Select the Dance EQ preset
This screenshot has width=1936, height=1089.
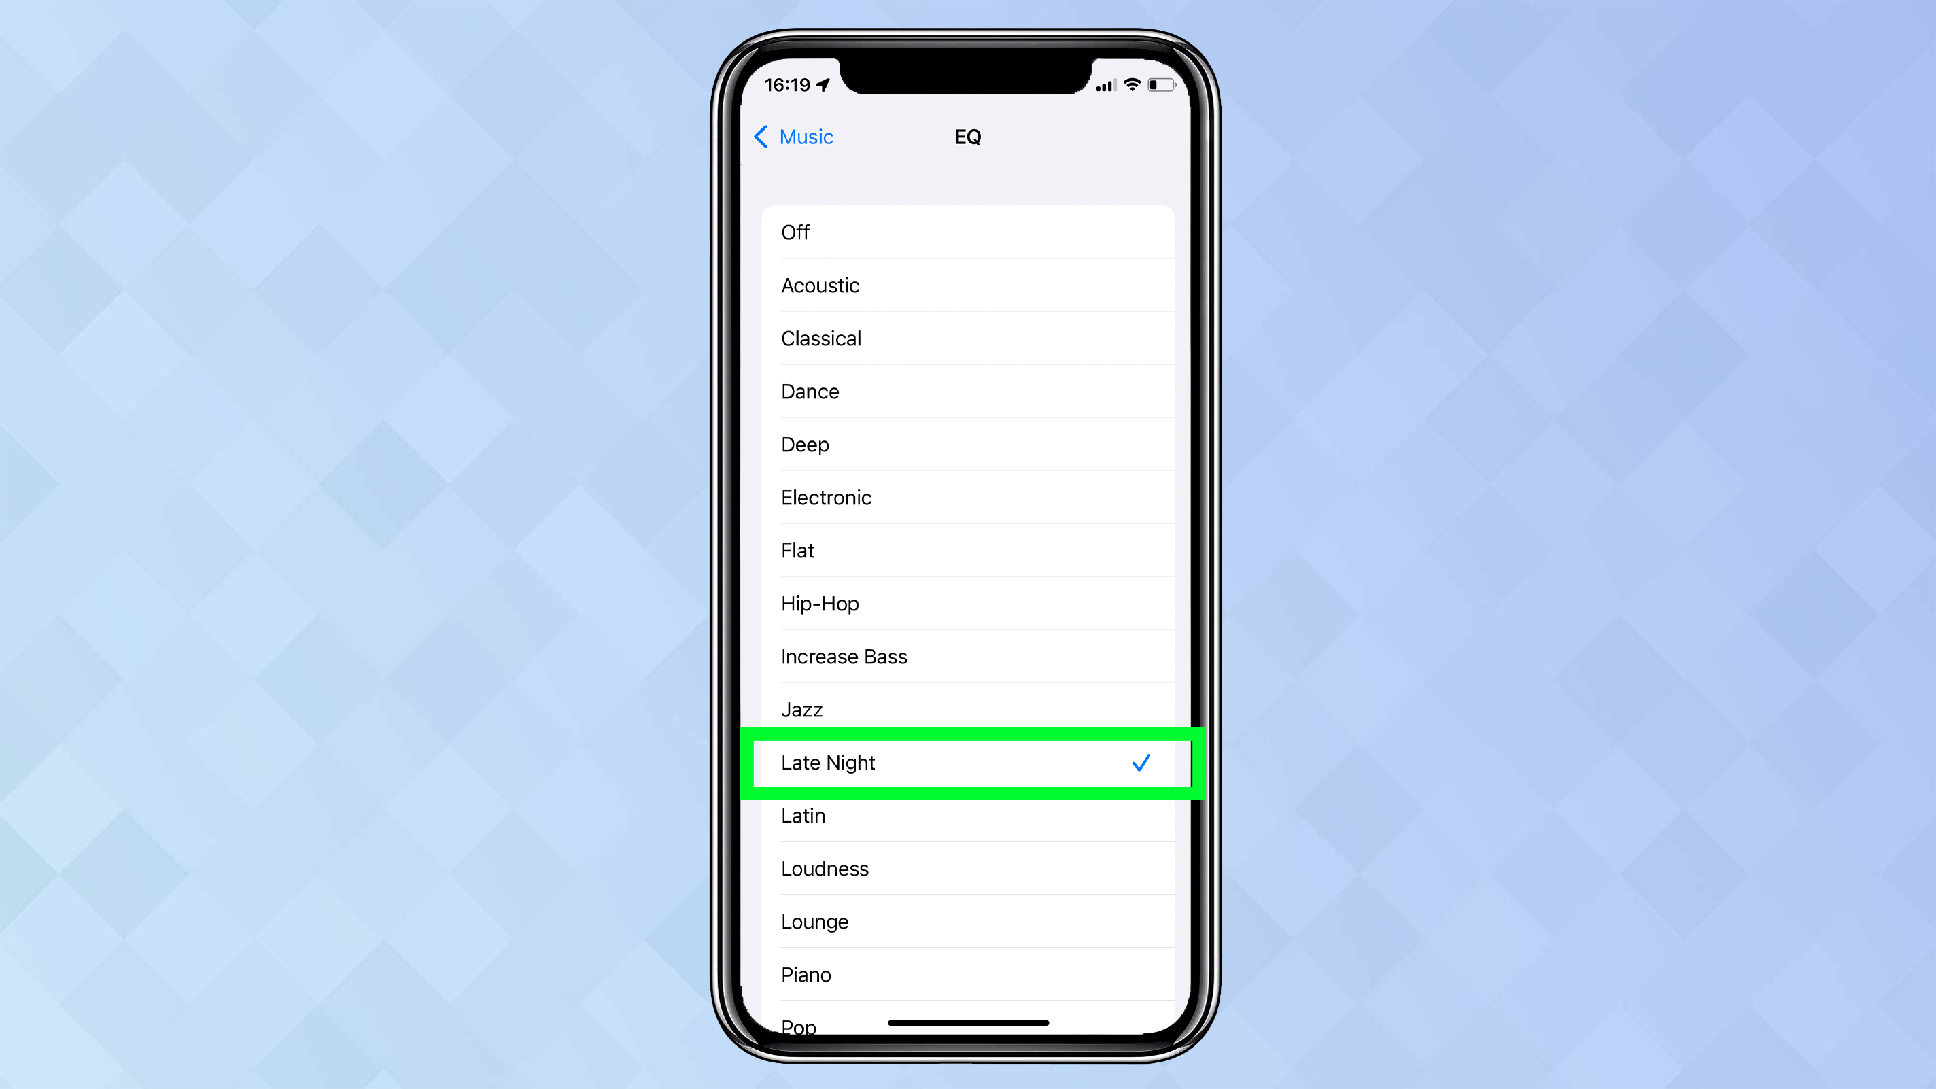click(x=968, y=391)
